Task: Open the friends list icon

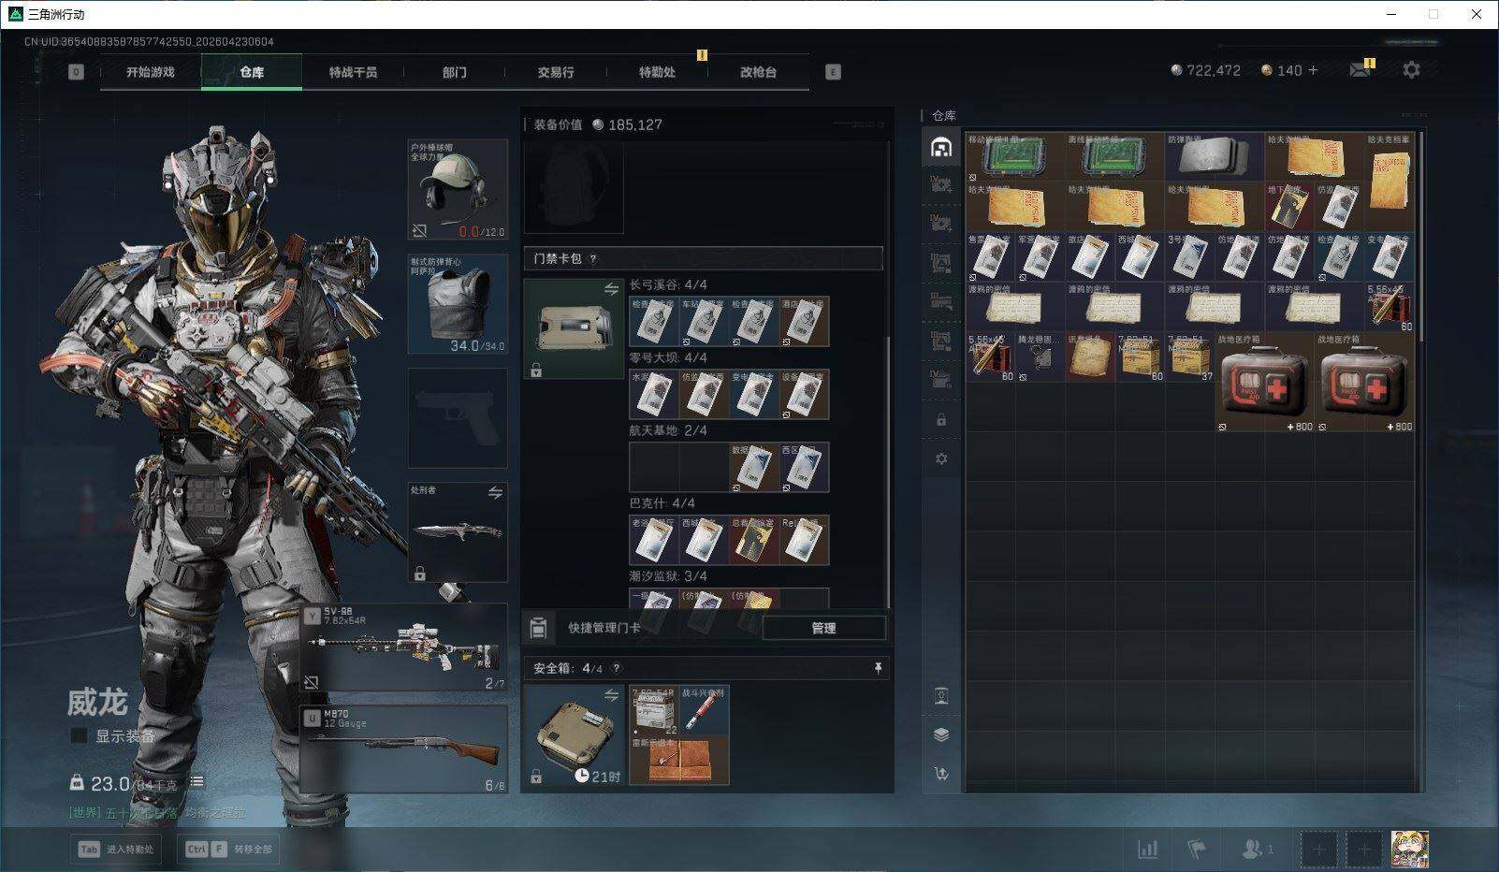Action: [1252, 849]
